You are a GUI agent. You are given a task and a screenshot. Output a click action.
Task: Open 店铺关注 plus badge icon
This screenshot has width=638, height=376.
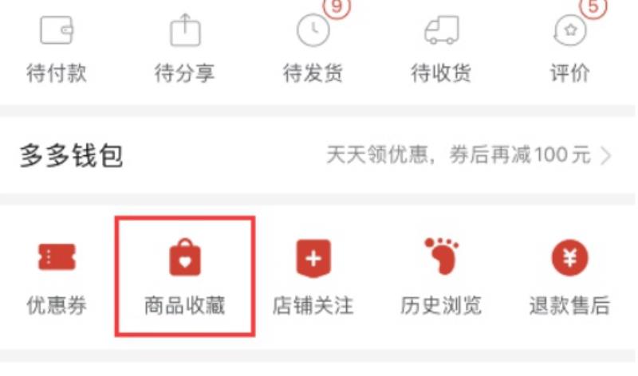click(x=313, y=258)
